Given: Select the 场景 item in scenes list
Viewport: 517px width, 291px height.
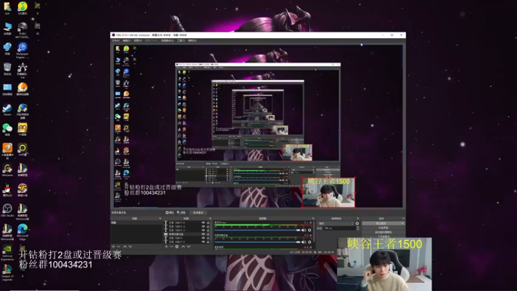Looking at the screenshot, I should click(x=136, y=222).
